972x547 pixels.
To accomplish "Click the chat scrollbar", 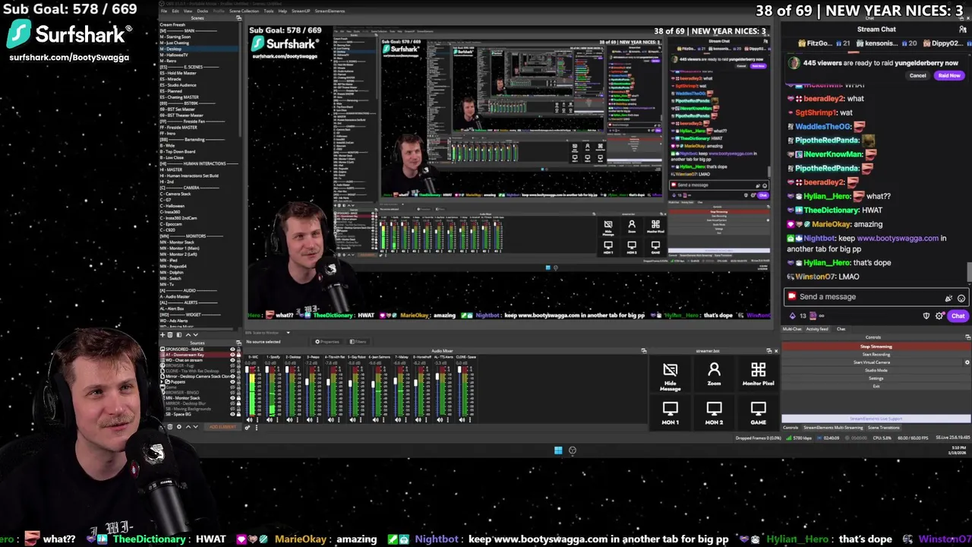I will click(969, 271).
